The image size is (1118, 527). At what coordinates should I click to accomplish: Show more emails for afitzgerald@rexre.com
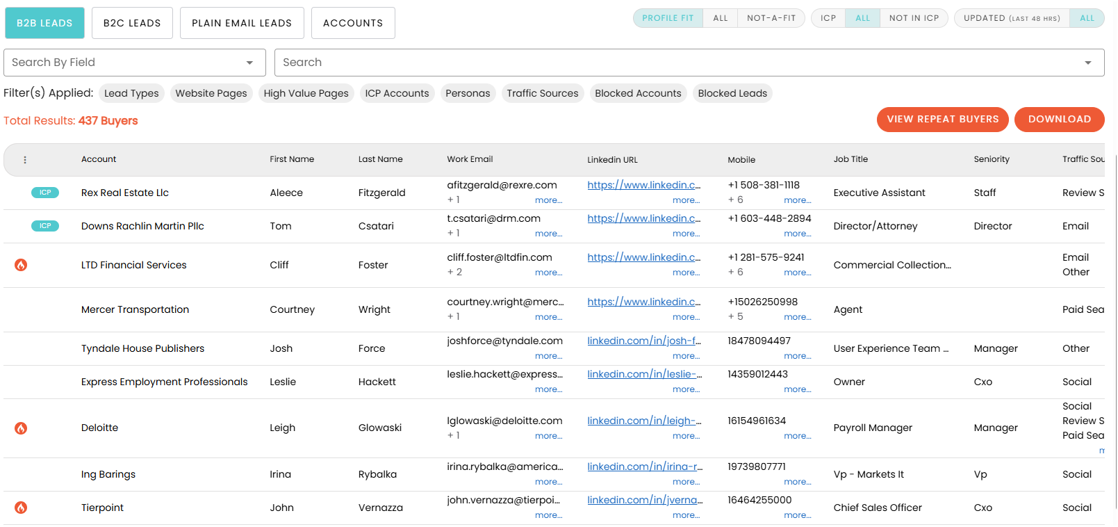[548, 200]
